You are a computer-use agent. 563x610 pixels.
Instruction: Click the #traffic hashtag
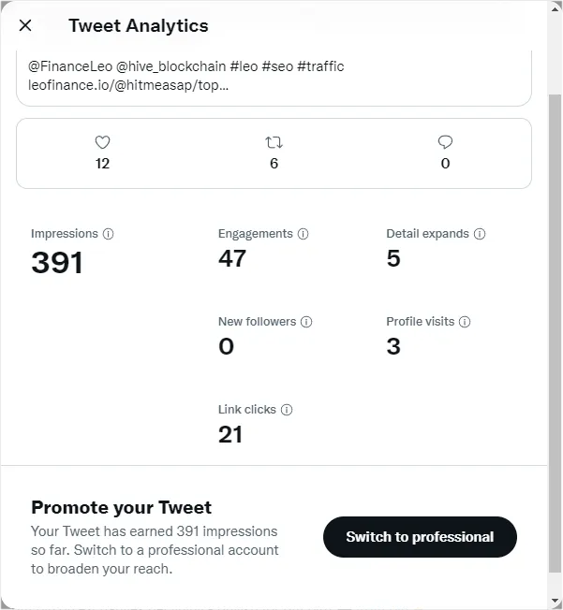point(320,66)
